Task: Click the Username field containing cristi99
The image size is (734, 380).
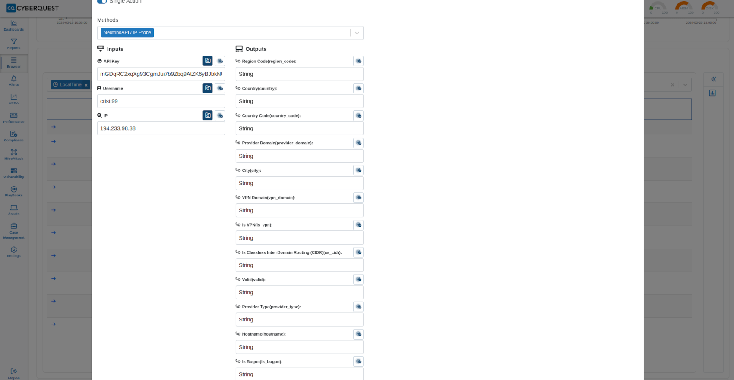Action: (x=161, y=101)
